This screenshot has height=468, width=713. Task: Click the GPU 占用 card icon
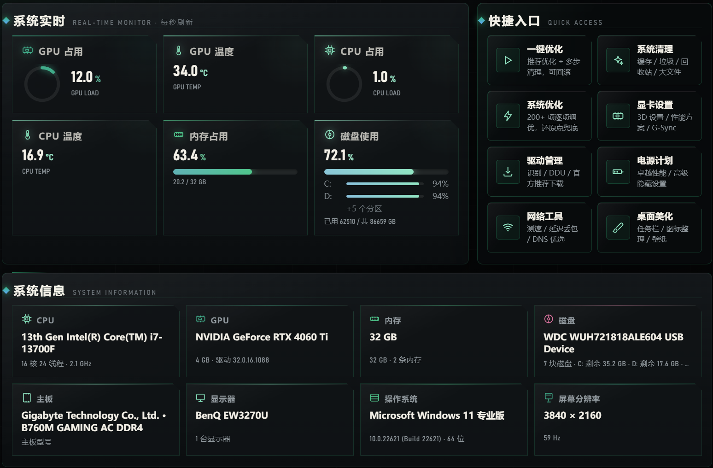tap(28, 50)
